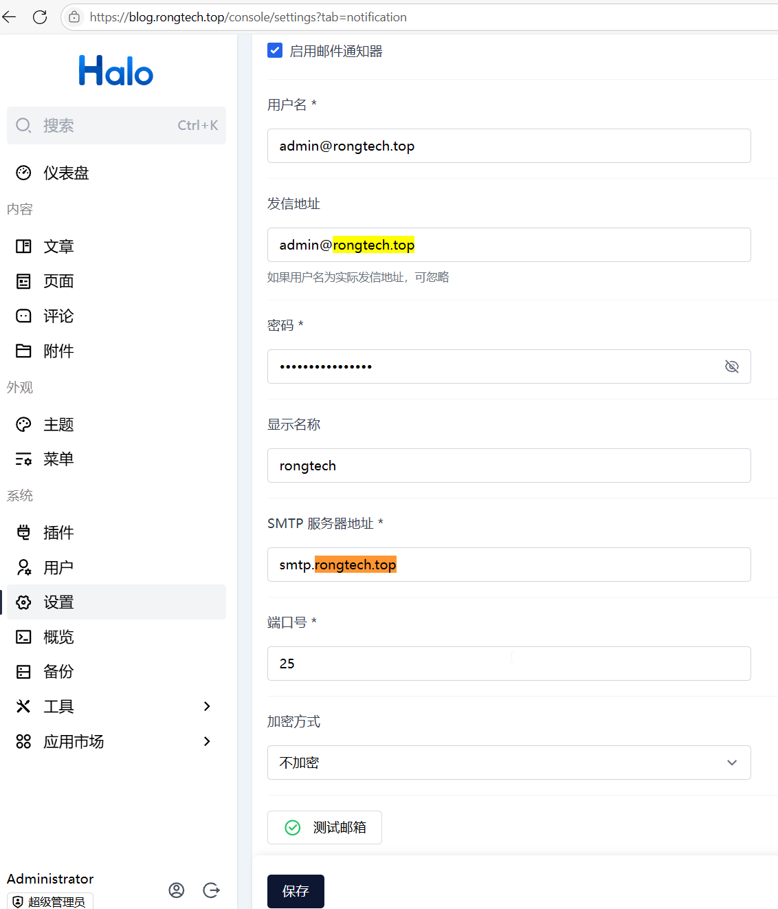Screen dimensions: 778x909
Task: Click the dashboard gauge icon
Action: coord(23,173)
